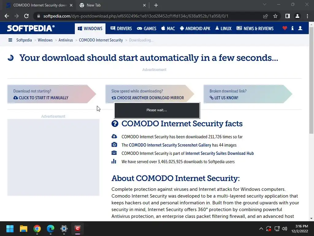
Task: Click the Softpedia logo
Action: coord(31,28)
